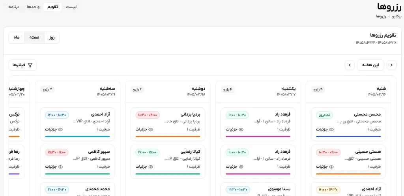Go to previous week with right chevron
Viewport: 404px width, 196px height.
click(350, 65)
